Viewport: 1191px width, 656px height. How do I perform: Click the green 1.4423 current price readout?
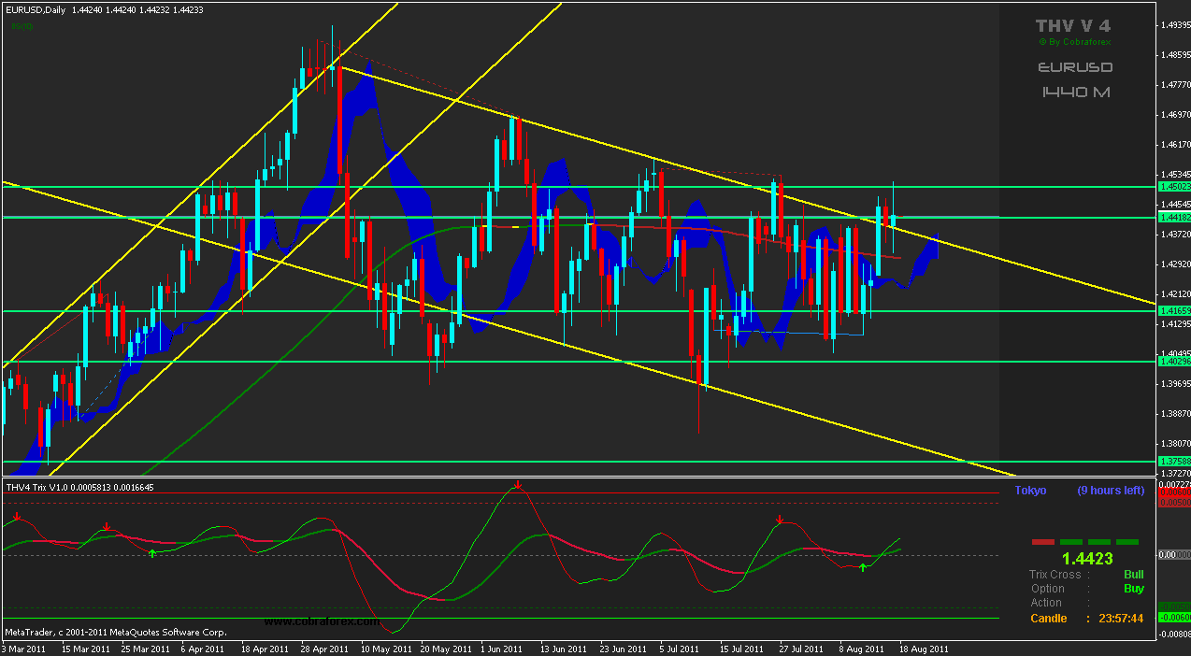[x=1087, y=559]
